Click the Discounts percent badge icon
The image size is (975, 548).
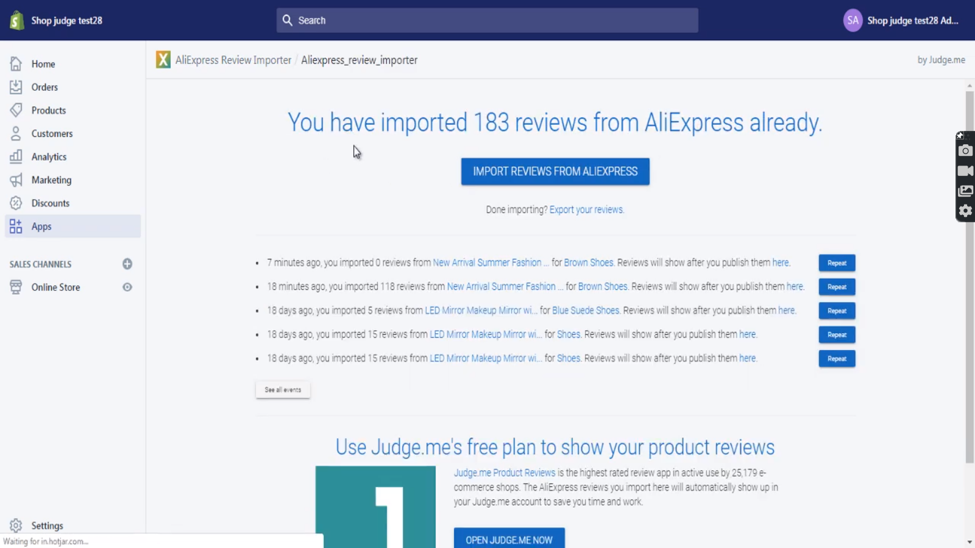click(16, 203)
